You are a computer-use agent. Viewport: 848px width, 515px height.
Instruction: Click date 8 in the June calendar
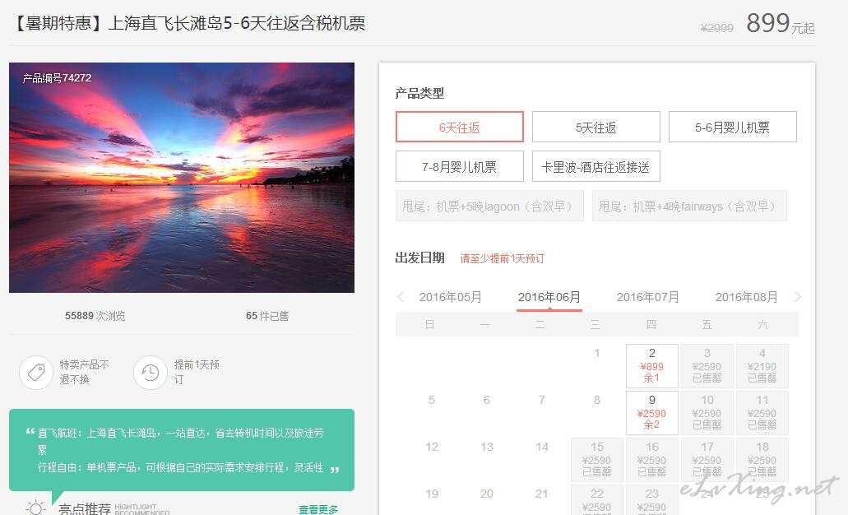[597, 401]
